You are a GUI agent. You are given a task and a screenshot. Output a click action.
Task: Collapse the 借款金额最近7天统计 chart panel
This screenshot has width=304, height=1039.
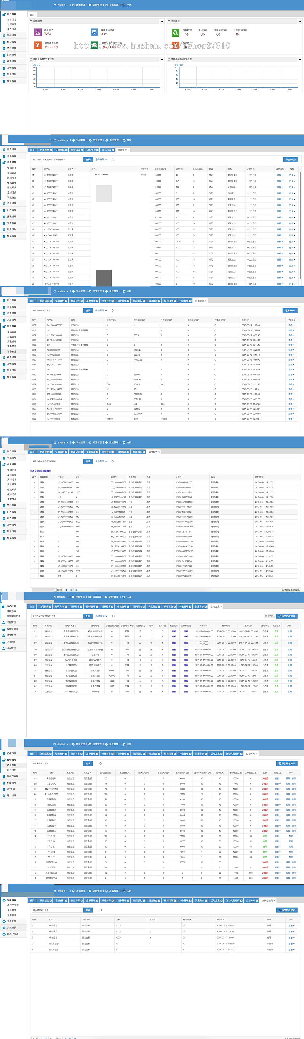coord(300,59)
